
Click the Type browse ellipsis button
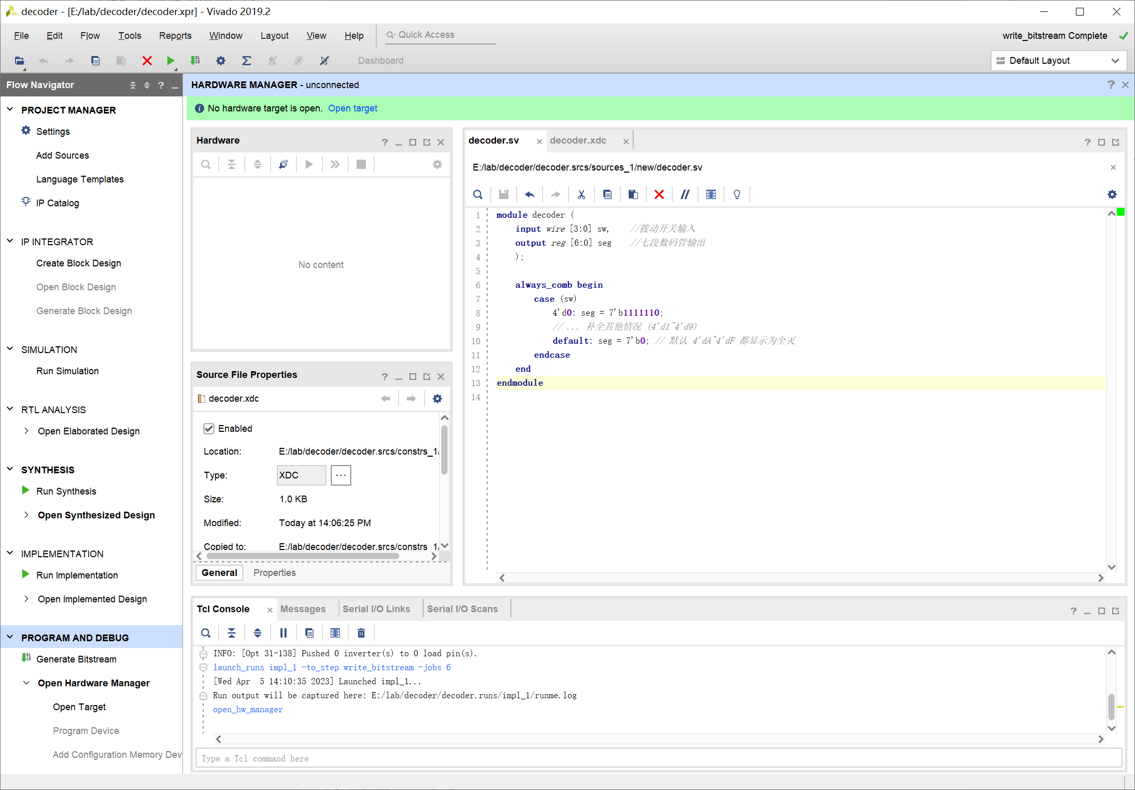340,475
